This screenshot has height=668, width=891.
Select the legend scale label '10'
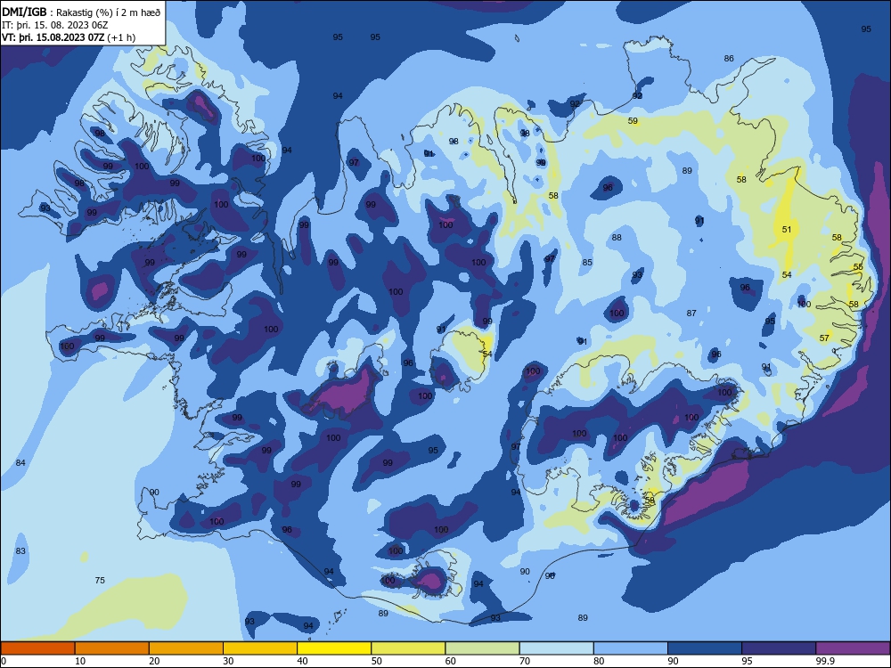[80, 661]
